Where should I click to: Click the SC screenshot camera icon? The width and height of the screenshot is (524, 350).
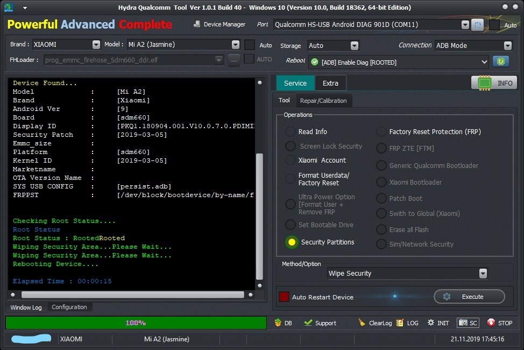pyautogui.click(x=463, y=323)
